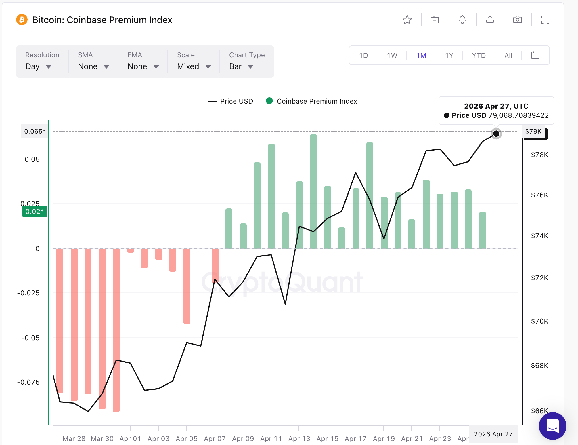The image size is (578, 445).
Task: Open the chat support bubble
Action: tap(552, 426)
